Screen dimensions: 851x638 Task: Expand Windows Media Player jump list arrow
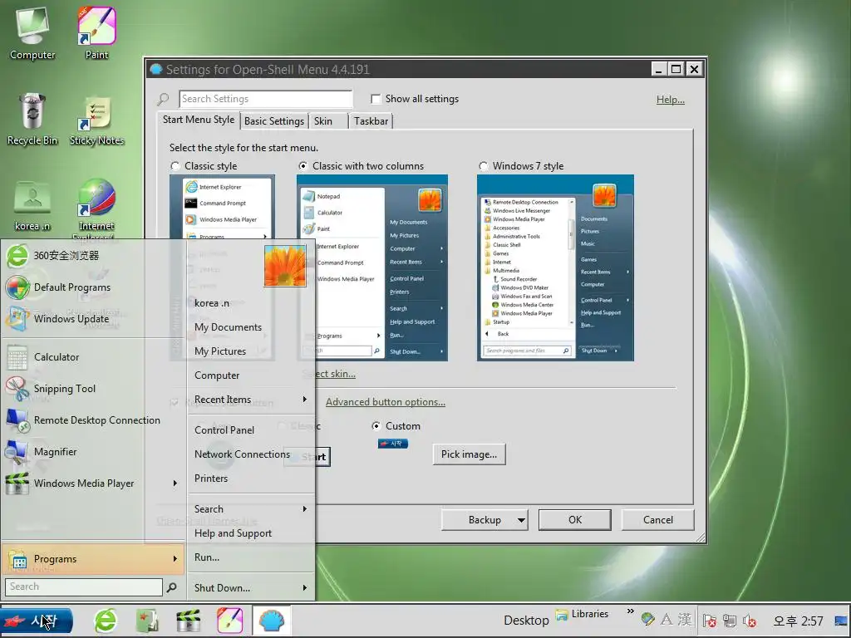175,483
